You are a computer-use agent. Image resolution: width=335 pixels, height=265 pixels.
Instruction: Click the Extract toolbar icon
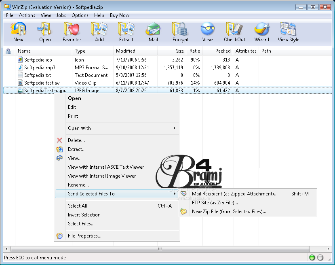(x=126, y=32)
